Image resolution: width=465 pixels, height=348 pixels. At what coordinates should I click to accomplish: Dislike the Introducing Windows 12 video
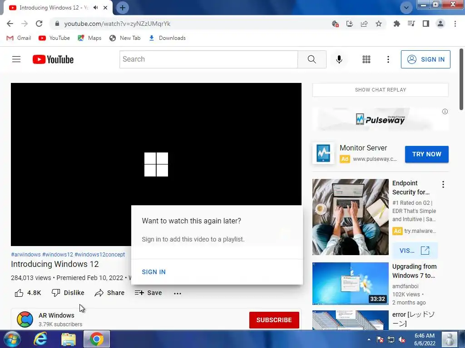[68, 293]
